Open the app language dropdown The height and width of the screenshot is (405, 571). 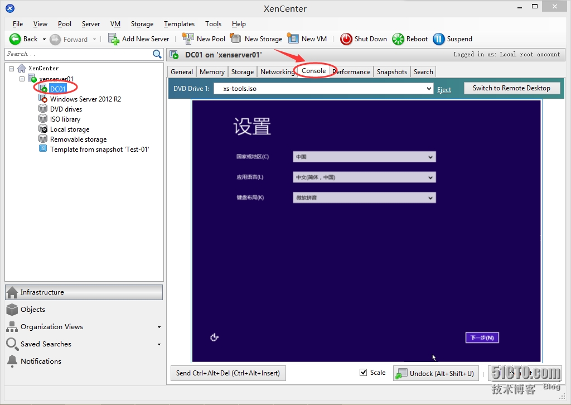pyautogui.click(x=430, y=177)
